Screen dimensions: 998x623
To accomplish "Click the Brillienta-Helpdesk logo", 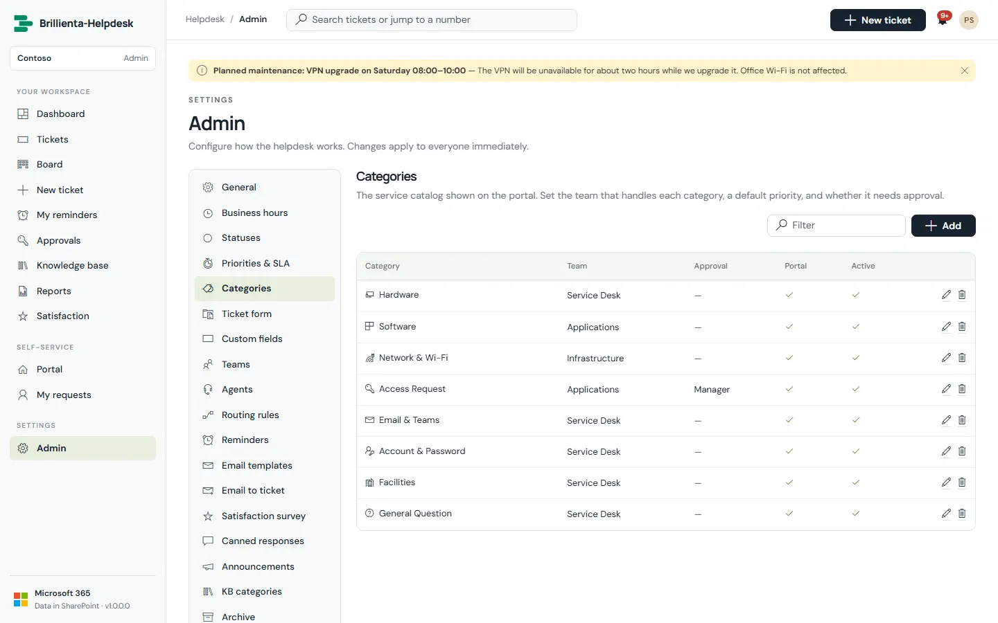I will 73,24.
